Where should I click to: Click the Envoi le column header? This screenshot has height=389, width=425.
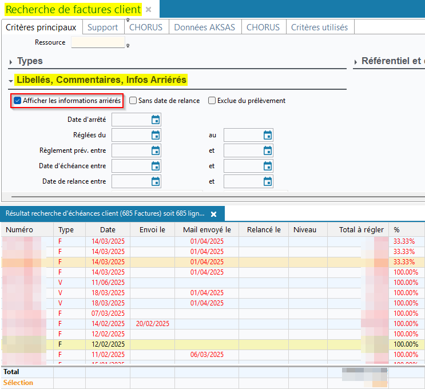point(152,229)
